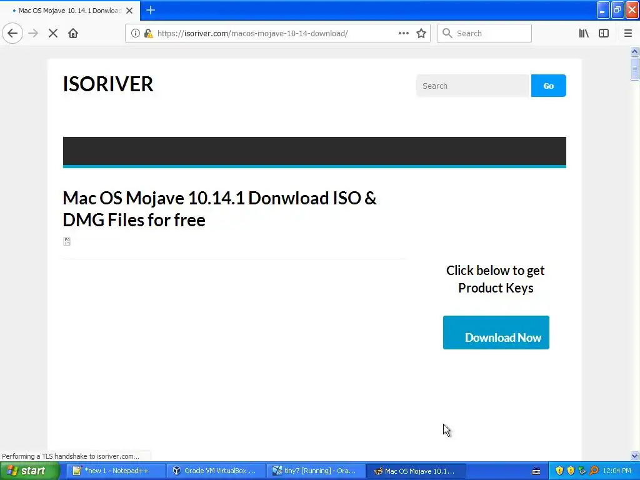Go back to the previous page
This screenshot has width=640, height=480.
tap(12, 33)
